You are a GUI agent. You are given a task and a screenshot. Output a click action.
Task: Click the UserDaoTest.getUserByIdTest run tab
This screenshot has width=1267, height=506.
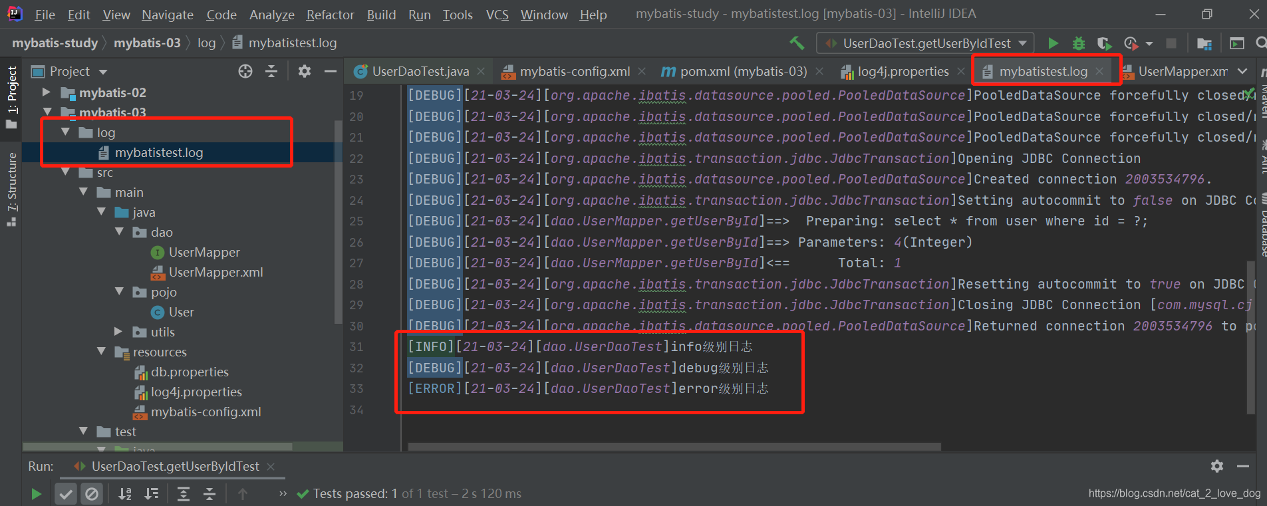point(174,467)
